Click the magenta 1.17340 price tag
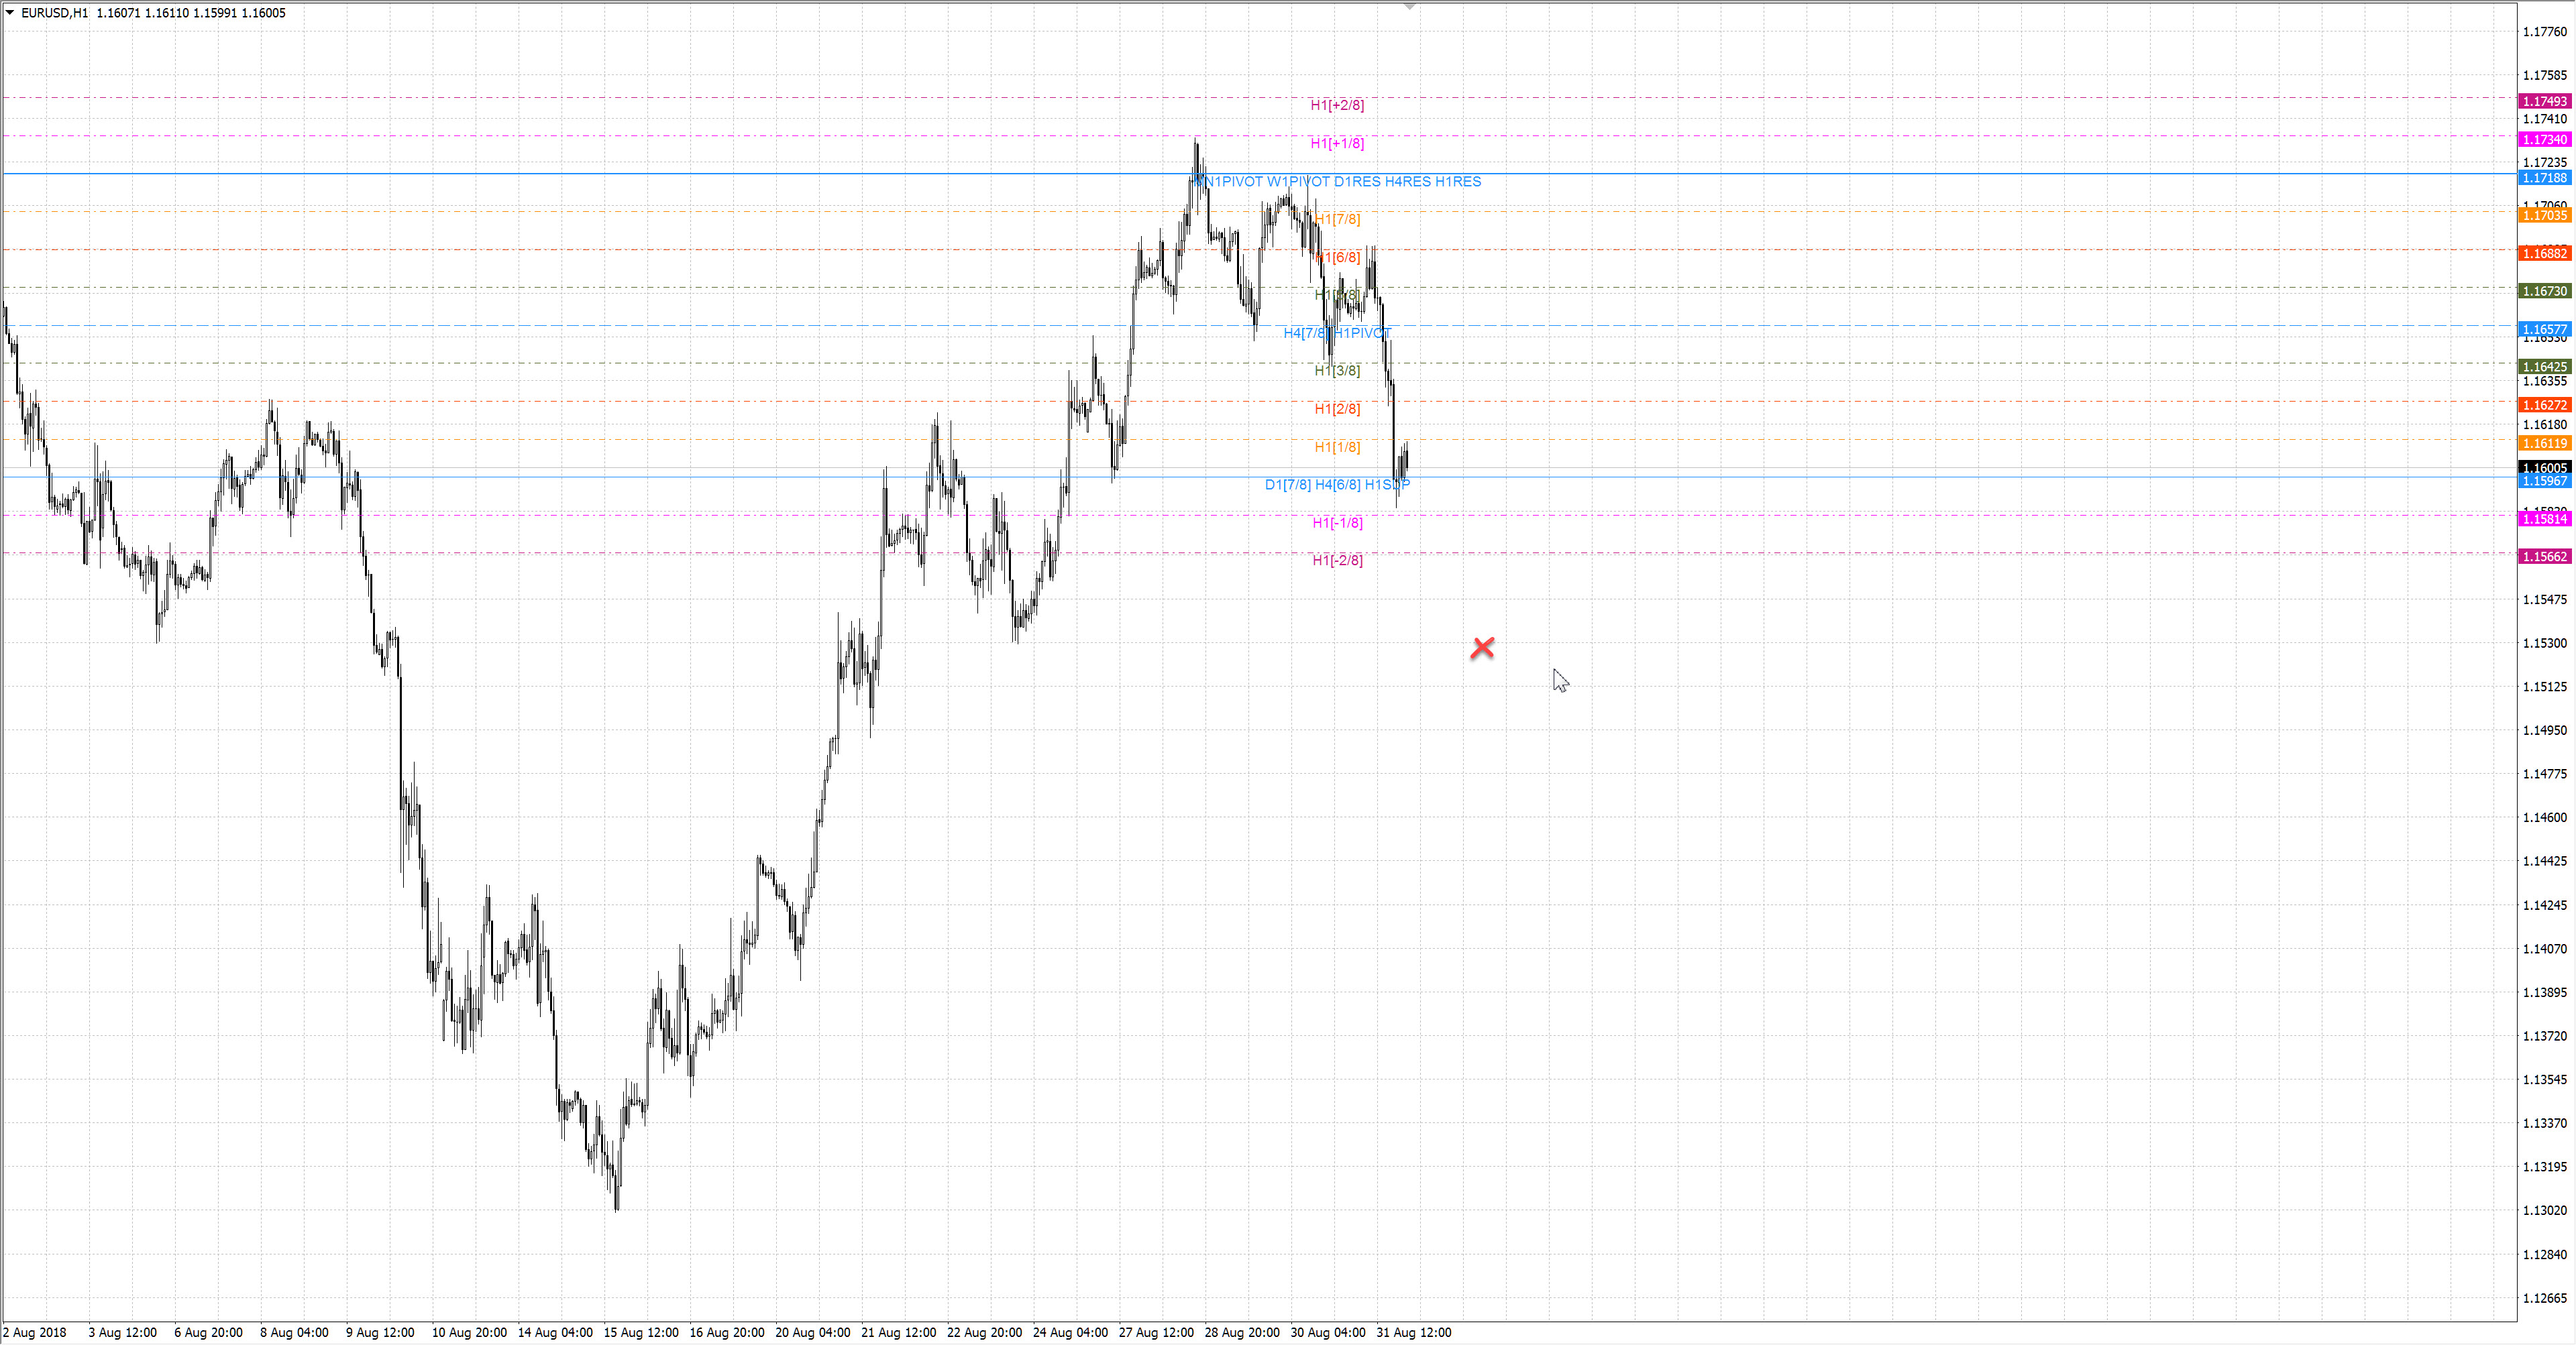Image resolution: width=2576 pixels, height=1345 pixels. tap(2544, 140)
